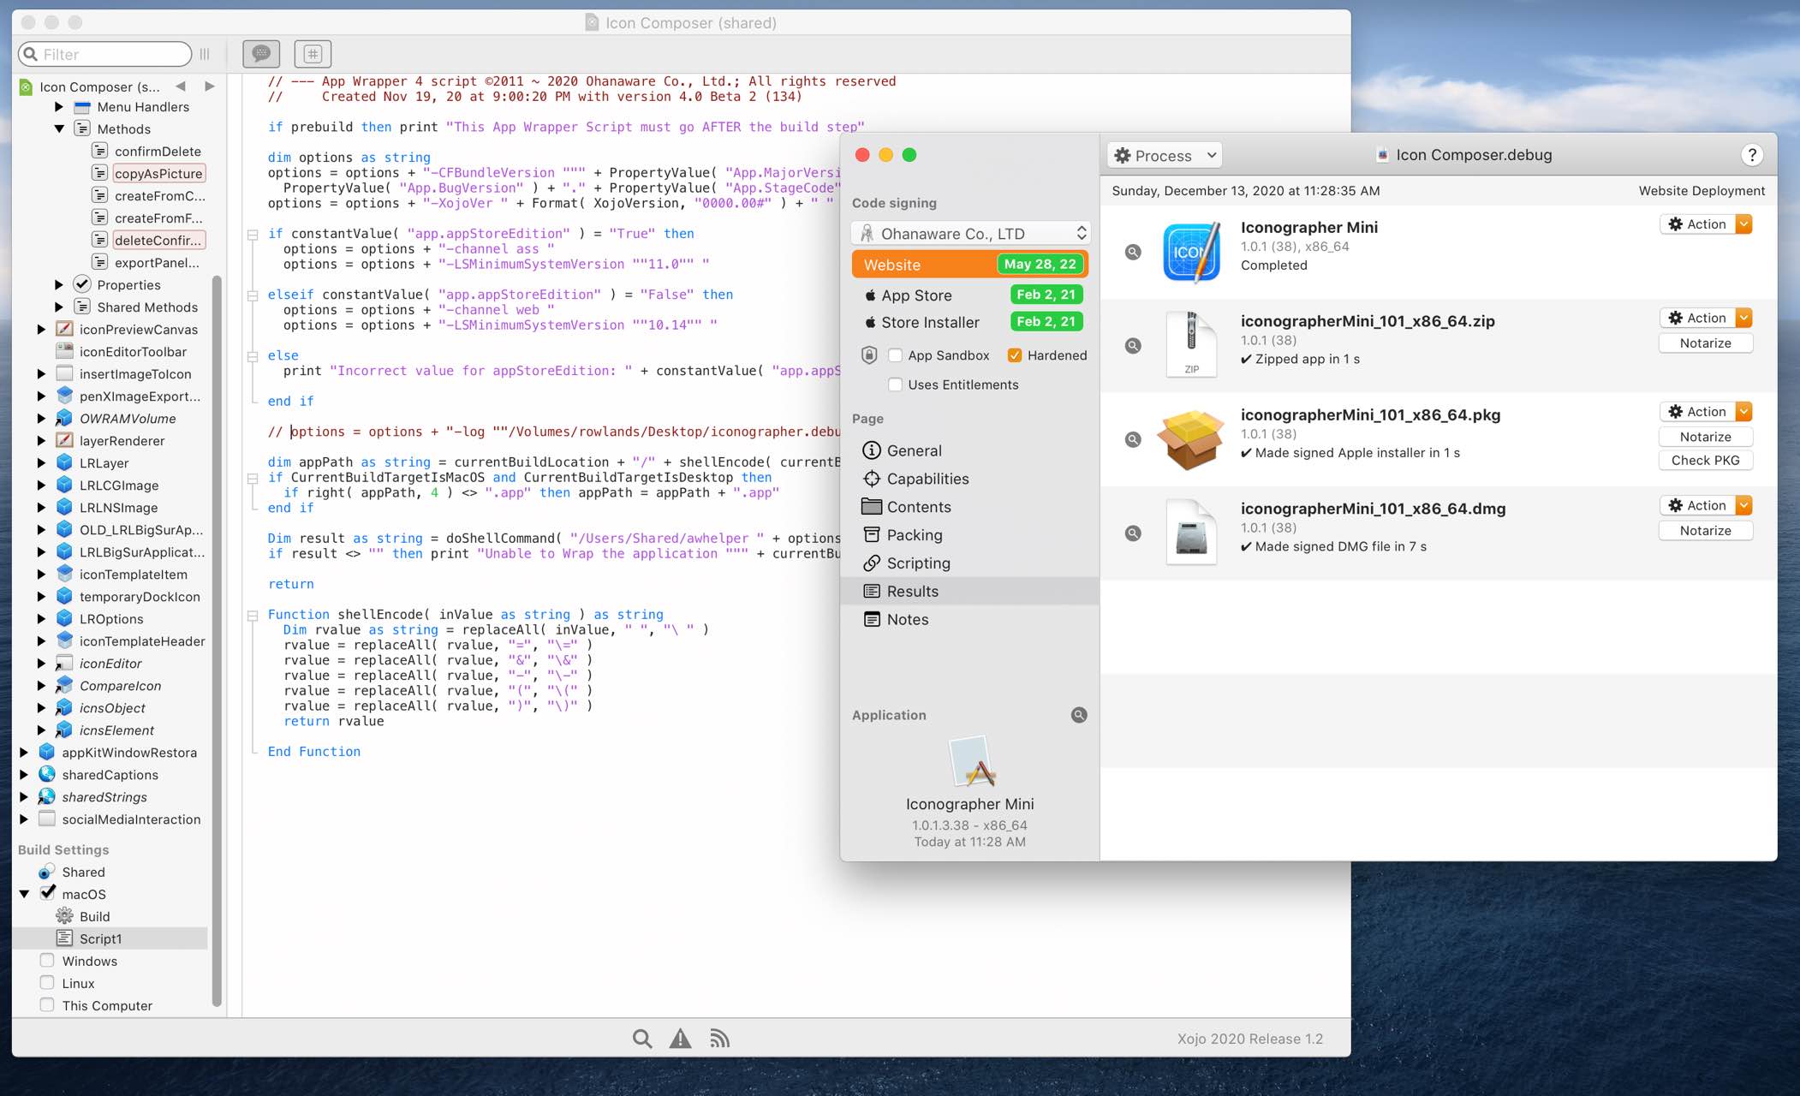Open the Find magnifier icon in Xojo bottom bar

pyautogui.click(x=642, y=1039)
